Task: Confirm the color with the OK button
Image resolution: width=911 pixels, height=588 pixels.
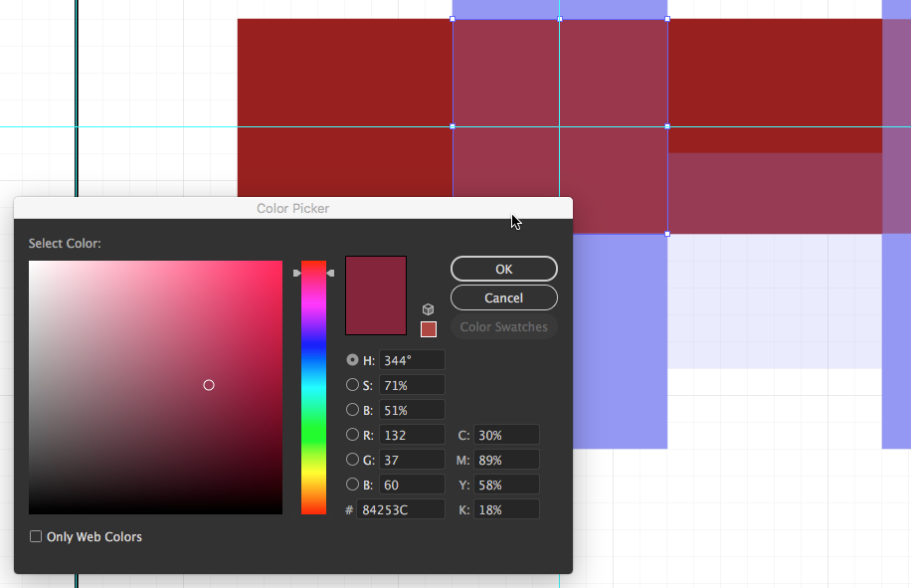Action: tap(503, 269)
